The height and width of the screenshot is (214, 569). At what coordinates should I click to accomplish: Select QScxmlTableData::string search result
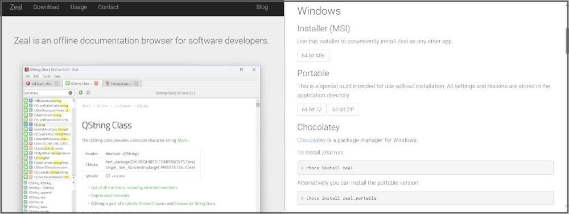pos(48,105)
